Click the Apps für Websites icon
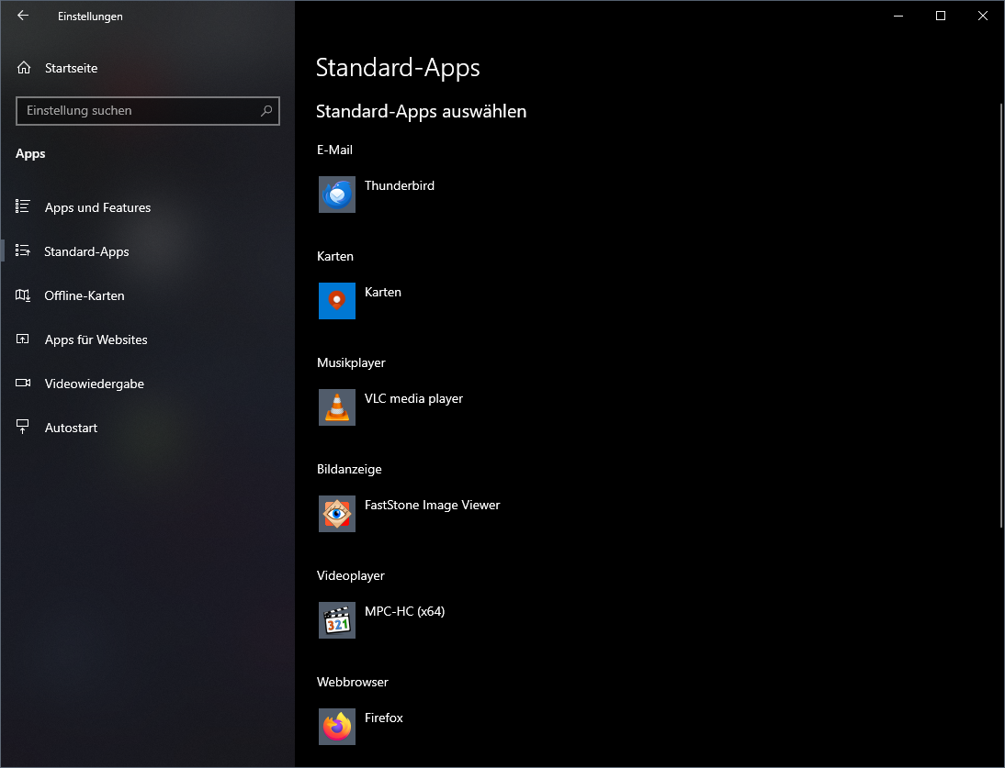Image resolution: width=1005 pixels, height=768 pixels. pyautogui.click(x=23, y=339)
